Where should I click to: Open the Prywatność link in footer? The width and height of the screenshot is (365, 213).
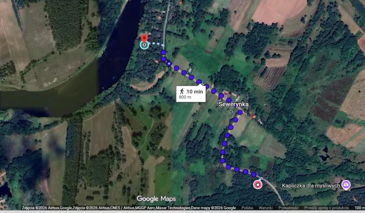point(288,208)
